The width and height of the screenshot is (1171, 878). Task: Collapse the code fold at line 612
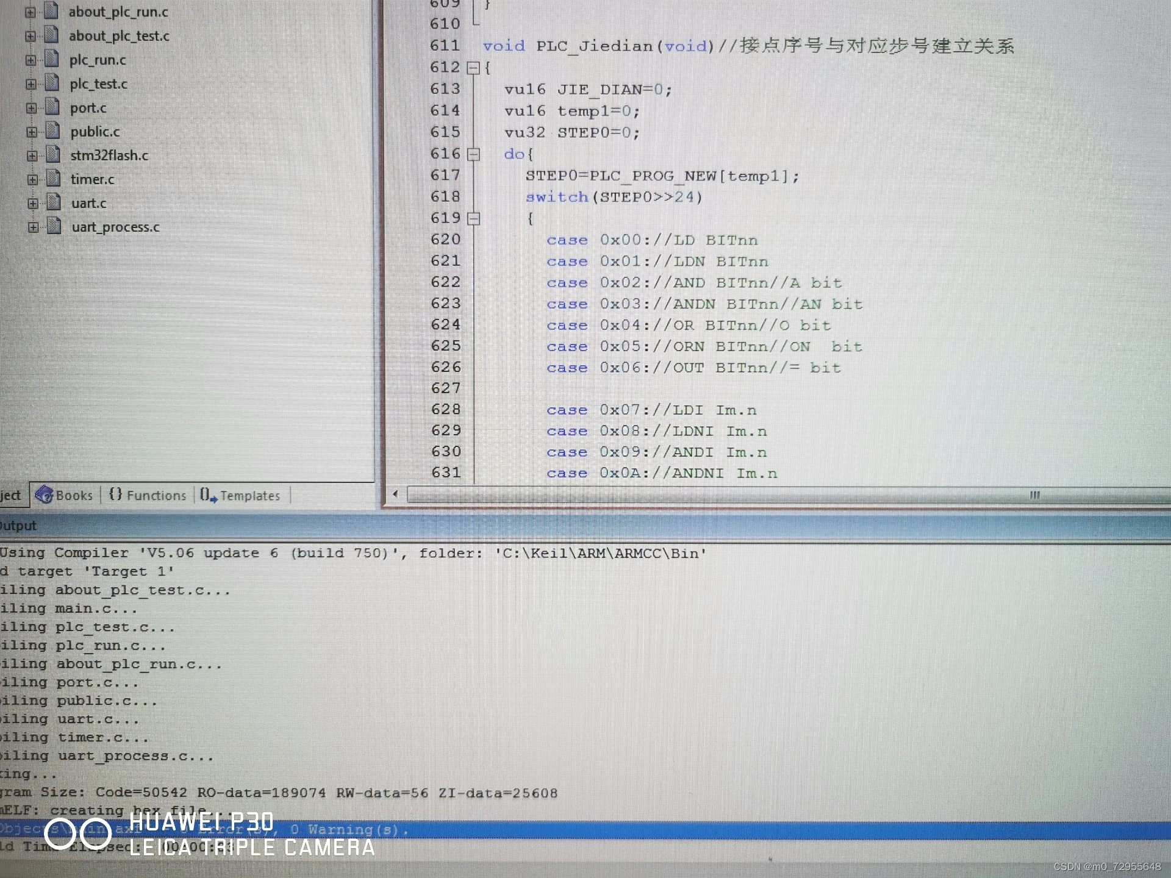point(473,68)
